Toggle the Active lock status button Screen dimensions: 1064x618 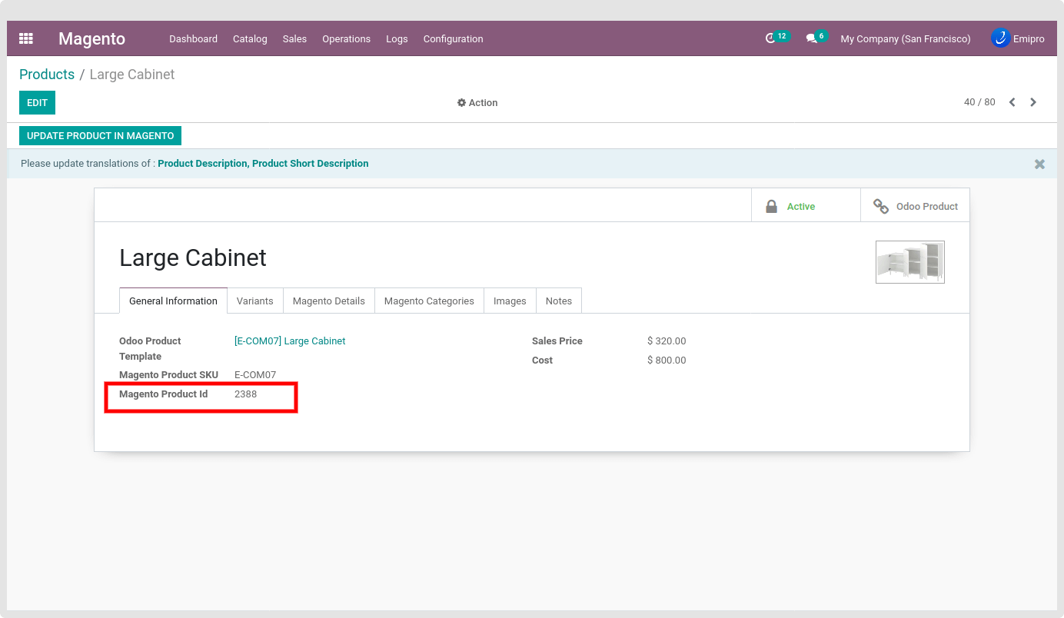(x=806, y=206)
